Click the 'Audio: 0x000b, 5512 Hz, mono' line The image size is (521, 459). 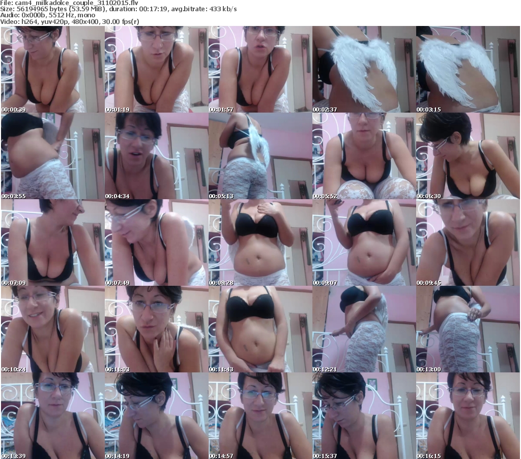pos(47,15)
